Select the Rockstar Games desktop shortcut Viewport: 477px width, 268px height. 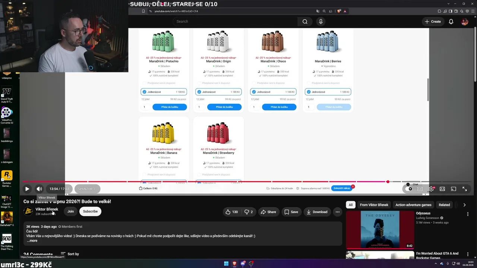7,179
